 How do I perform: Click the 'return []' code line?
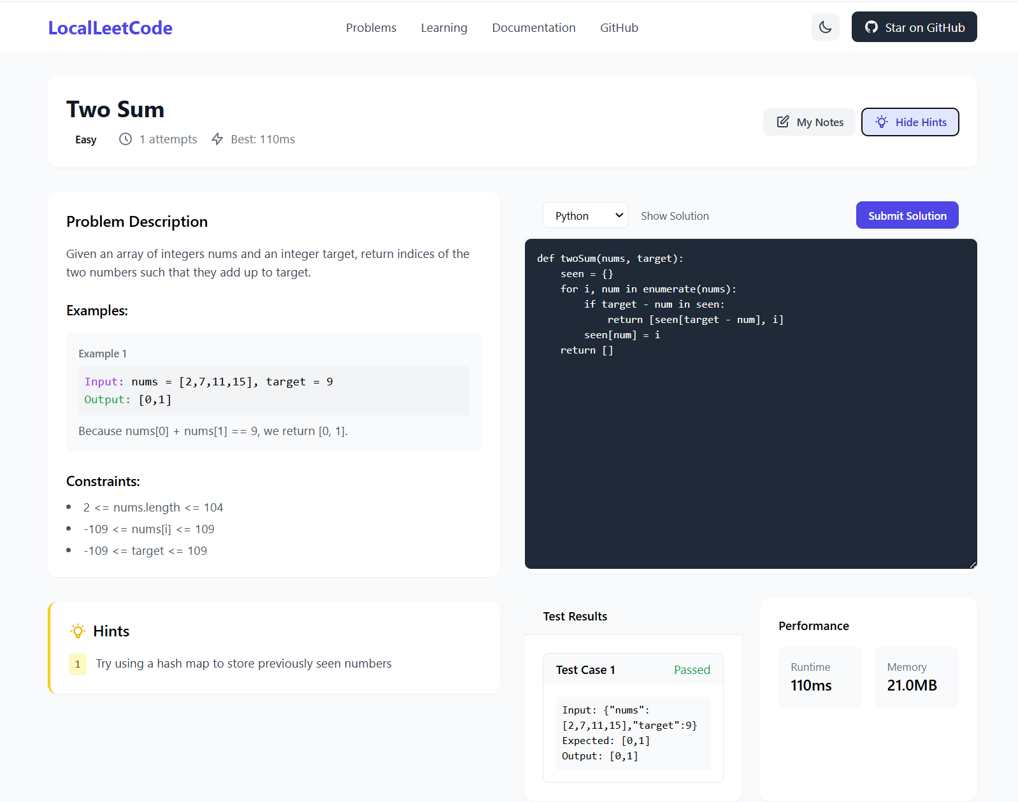[x=587, y=350]
